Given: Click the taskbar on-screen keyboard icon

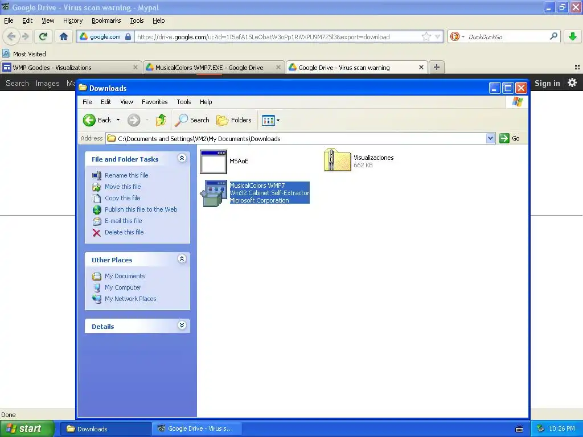Looking at the screenshot, I should pyautogui.click(x=519, y=429).
